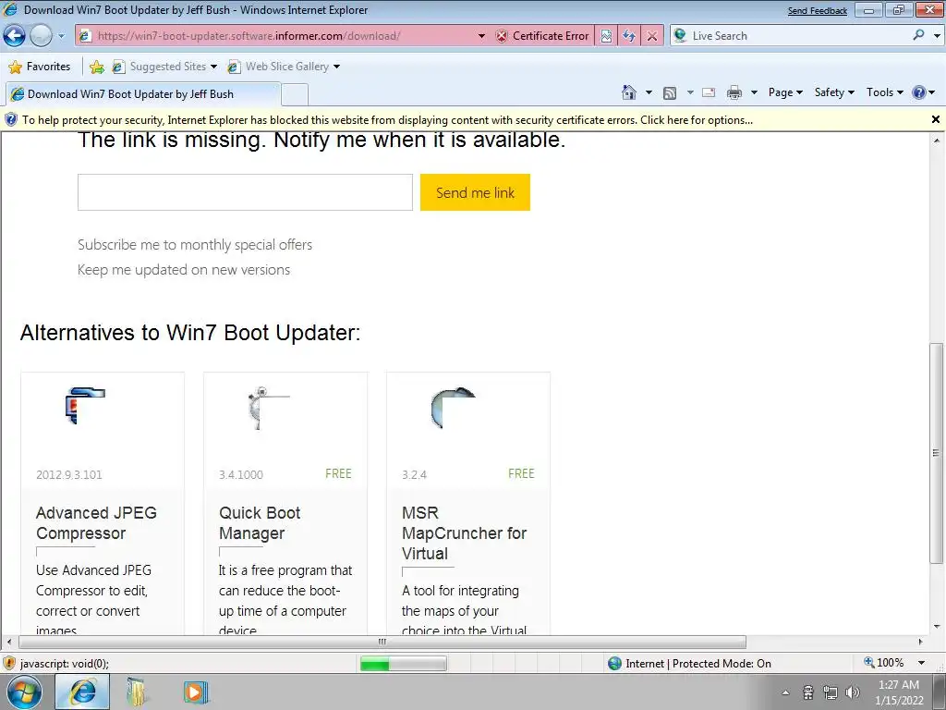This screenshot has height=710, width=946.
Task: Click the vertical scrollbar down arrow
Action: pos(936,626)
